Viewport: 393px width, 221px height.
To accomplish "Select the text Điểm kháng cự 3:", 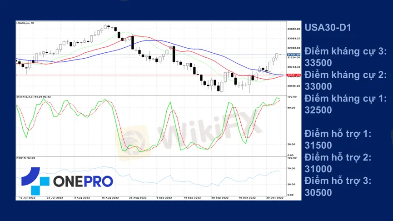I will [345, 51].
